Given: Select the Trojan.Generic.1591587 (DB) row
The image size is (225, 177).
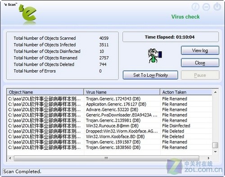Looking at the screenshot, I should coord(109,142).
